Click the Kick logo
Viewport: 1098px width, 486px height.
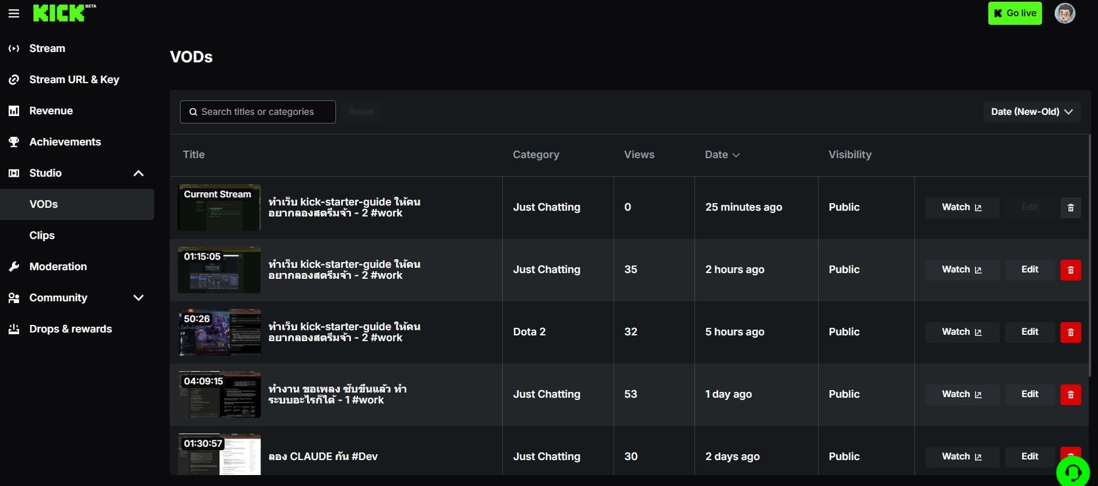(64, 13)
